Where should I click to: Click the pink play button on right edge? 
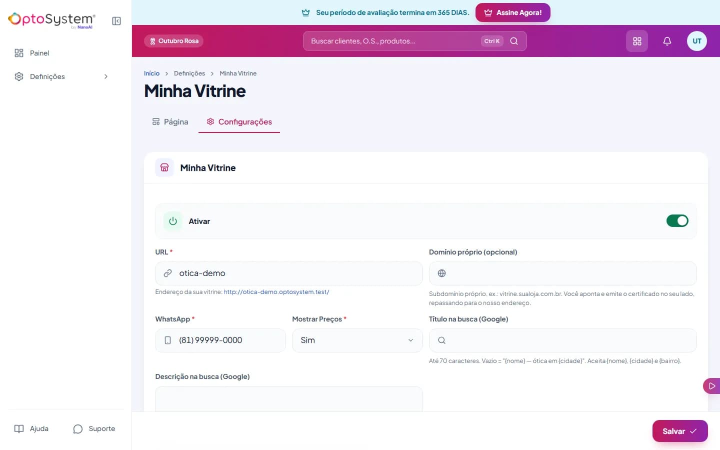pos(711,386)
